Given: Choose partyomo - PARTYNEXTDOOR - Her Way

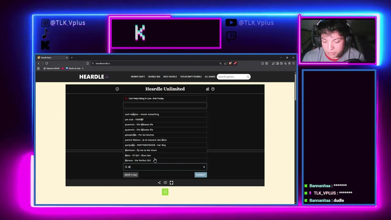Looking at the screenshot, I should coord(165,145).
